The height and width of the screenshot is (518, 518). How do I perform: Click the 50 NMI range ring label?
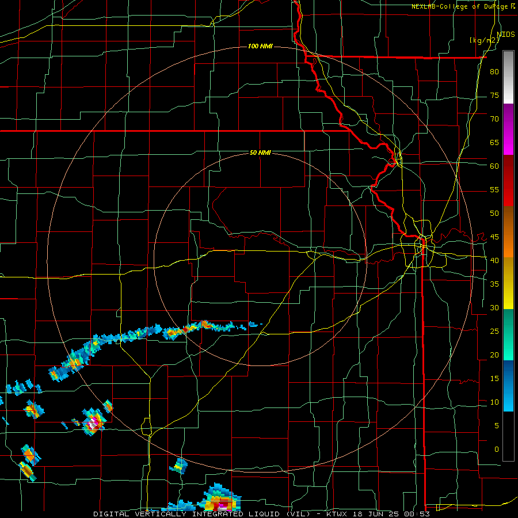pos(260,153)
